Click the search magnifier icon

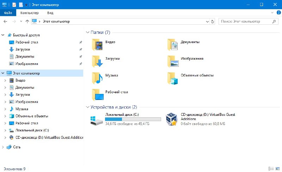click(274, 22)
